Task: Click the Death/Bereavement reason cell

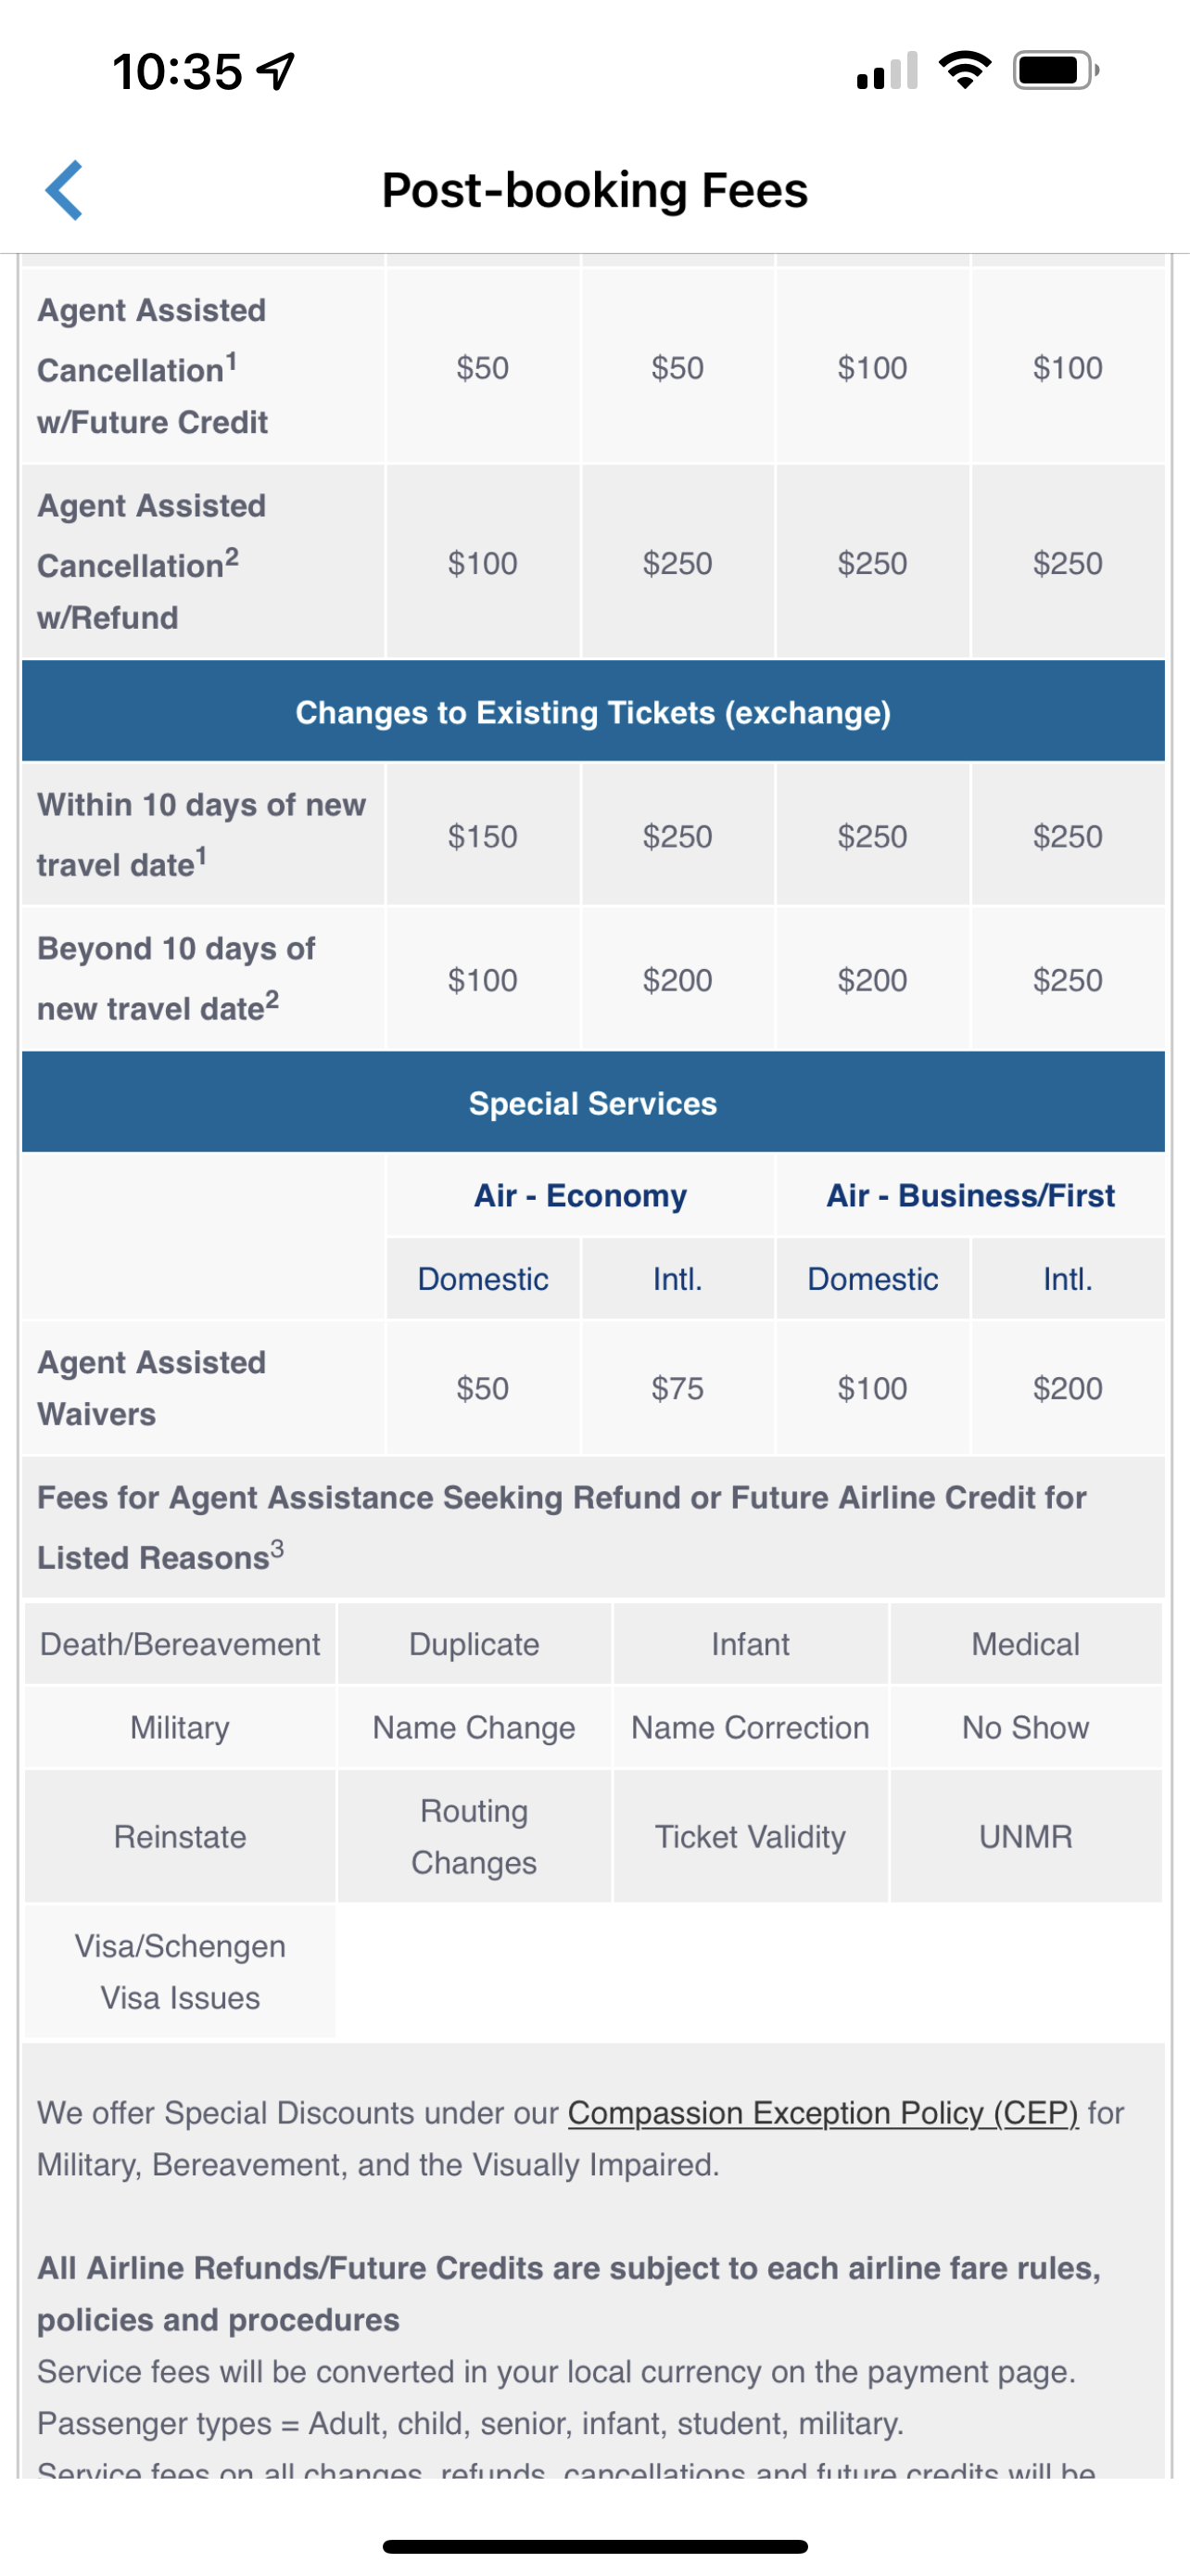Action: 180,1644
